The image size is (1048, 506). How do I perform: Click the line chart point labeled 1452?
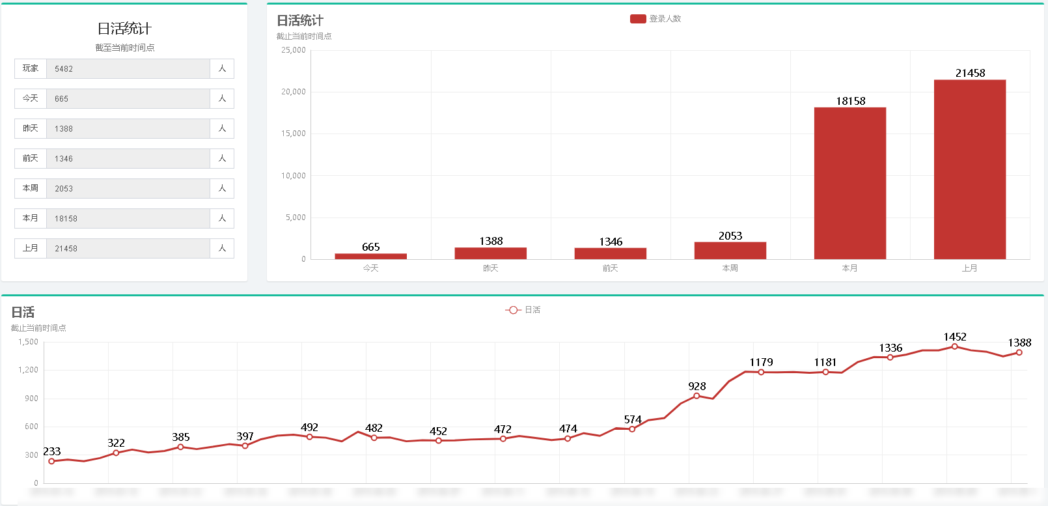tap(954, 346)
